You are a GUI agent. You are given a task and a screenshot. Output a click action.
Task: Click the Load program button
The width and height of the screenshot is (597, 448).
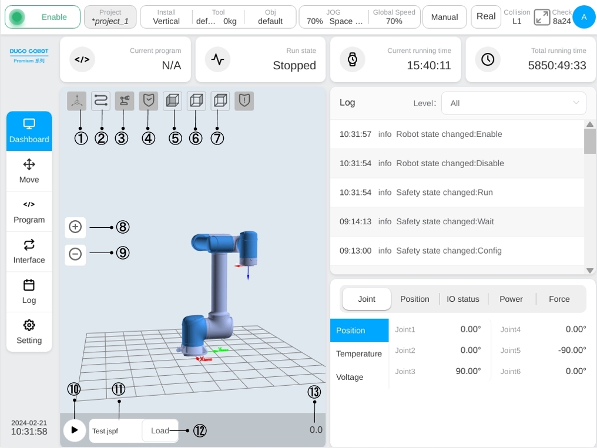pyautogui.click(x=160, y=430)
